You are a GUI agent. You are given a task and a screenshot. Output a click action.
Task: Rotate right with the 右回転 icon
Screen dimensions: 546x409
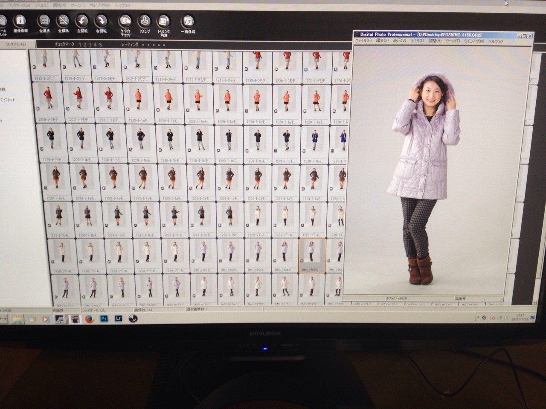pyautogui.click(x=101, y=24)
